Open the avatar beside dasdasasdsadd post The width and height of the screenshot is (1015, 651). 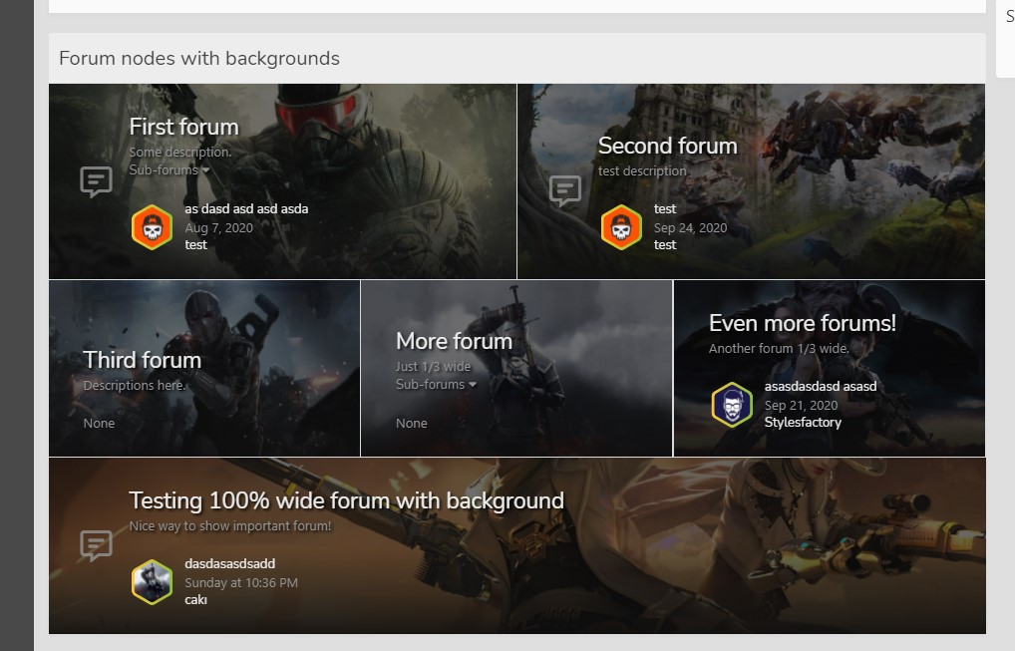(x=153, y=582)
